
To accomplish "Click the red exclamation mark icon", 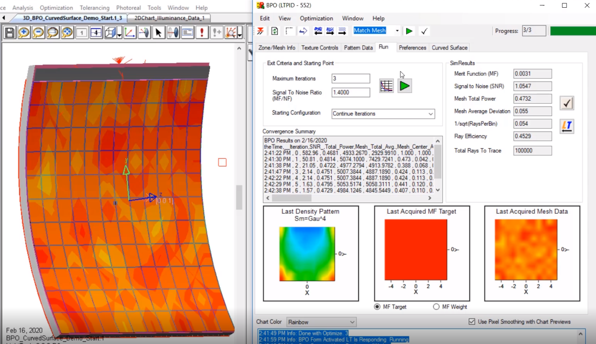I will pyautogui.click(x=202, y=33).
